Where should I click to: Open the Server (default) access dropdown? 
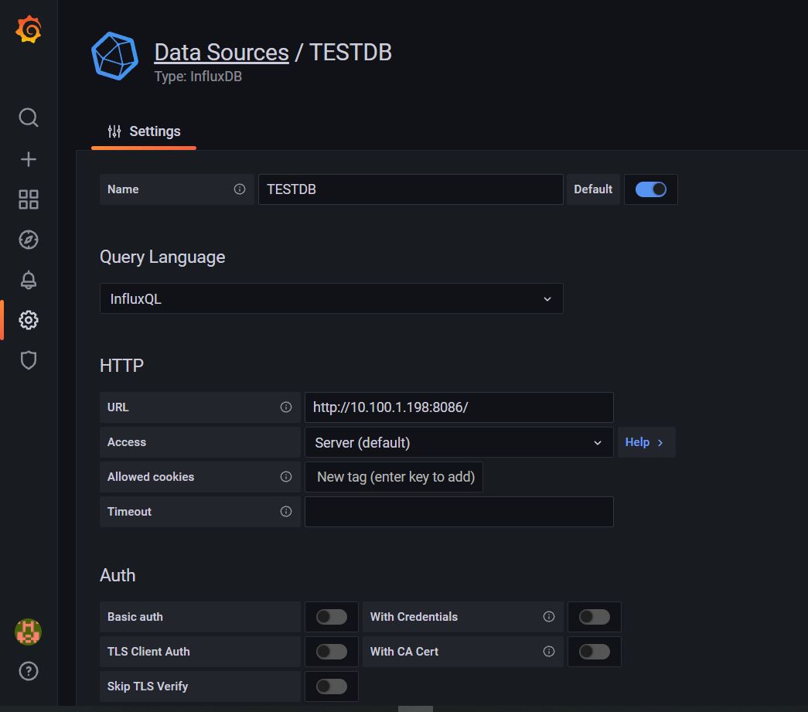[x=459, y=442]
